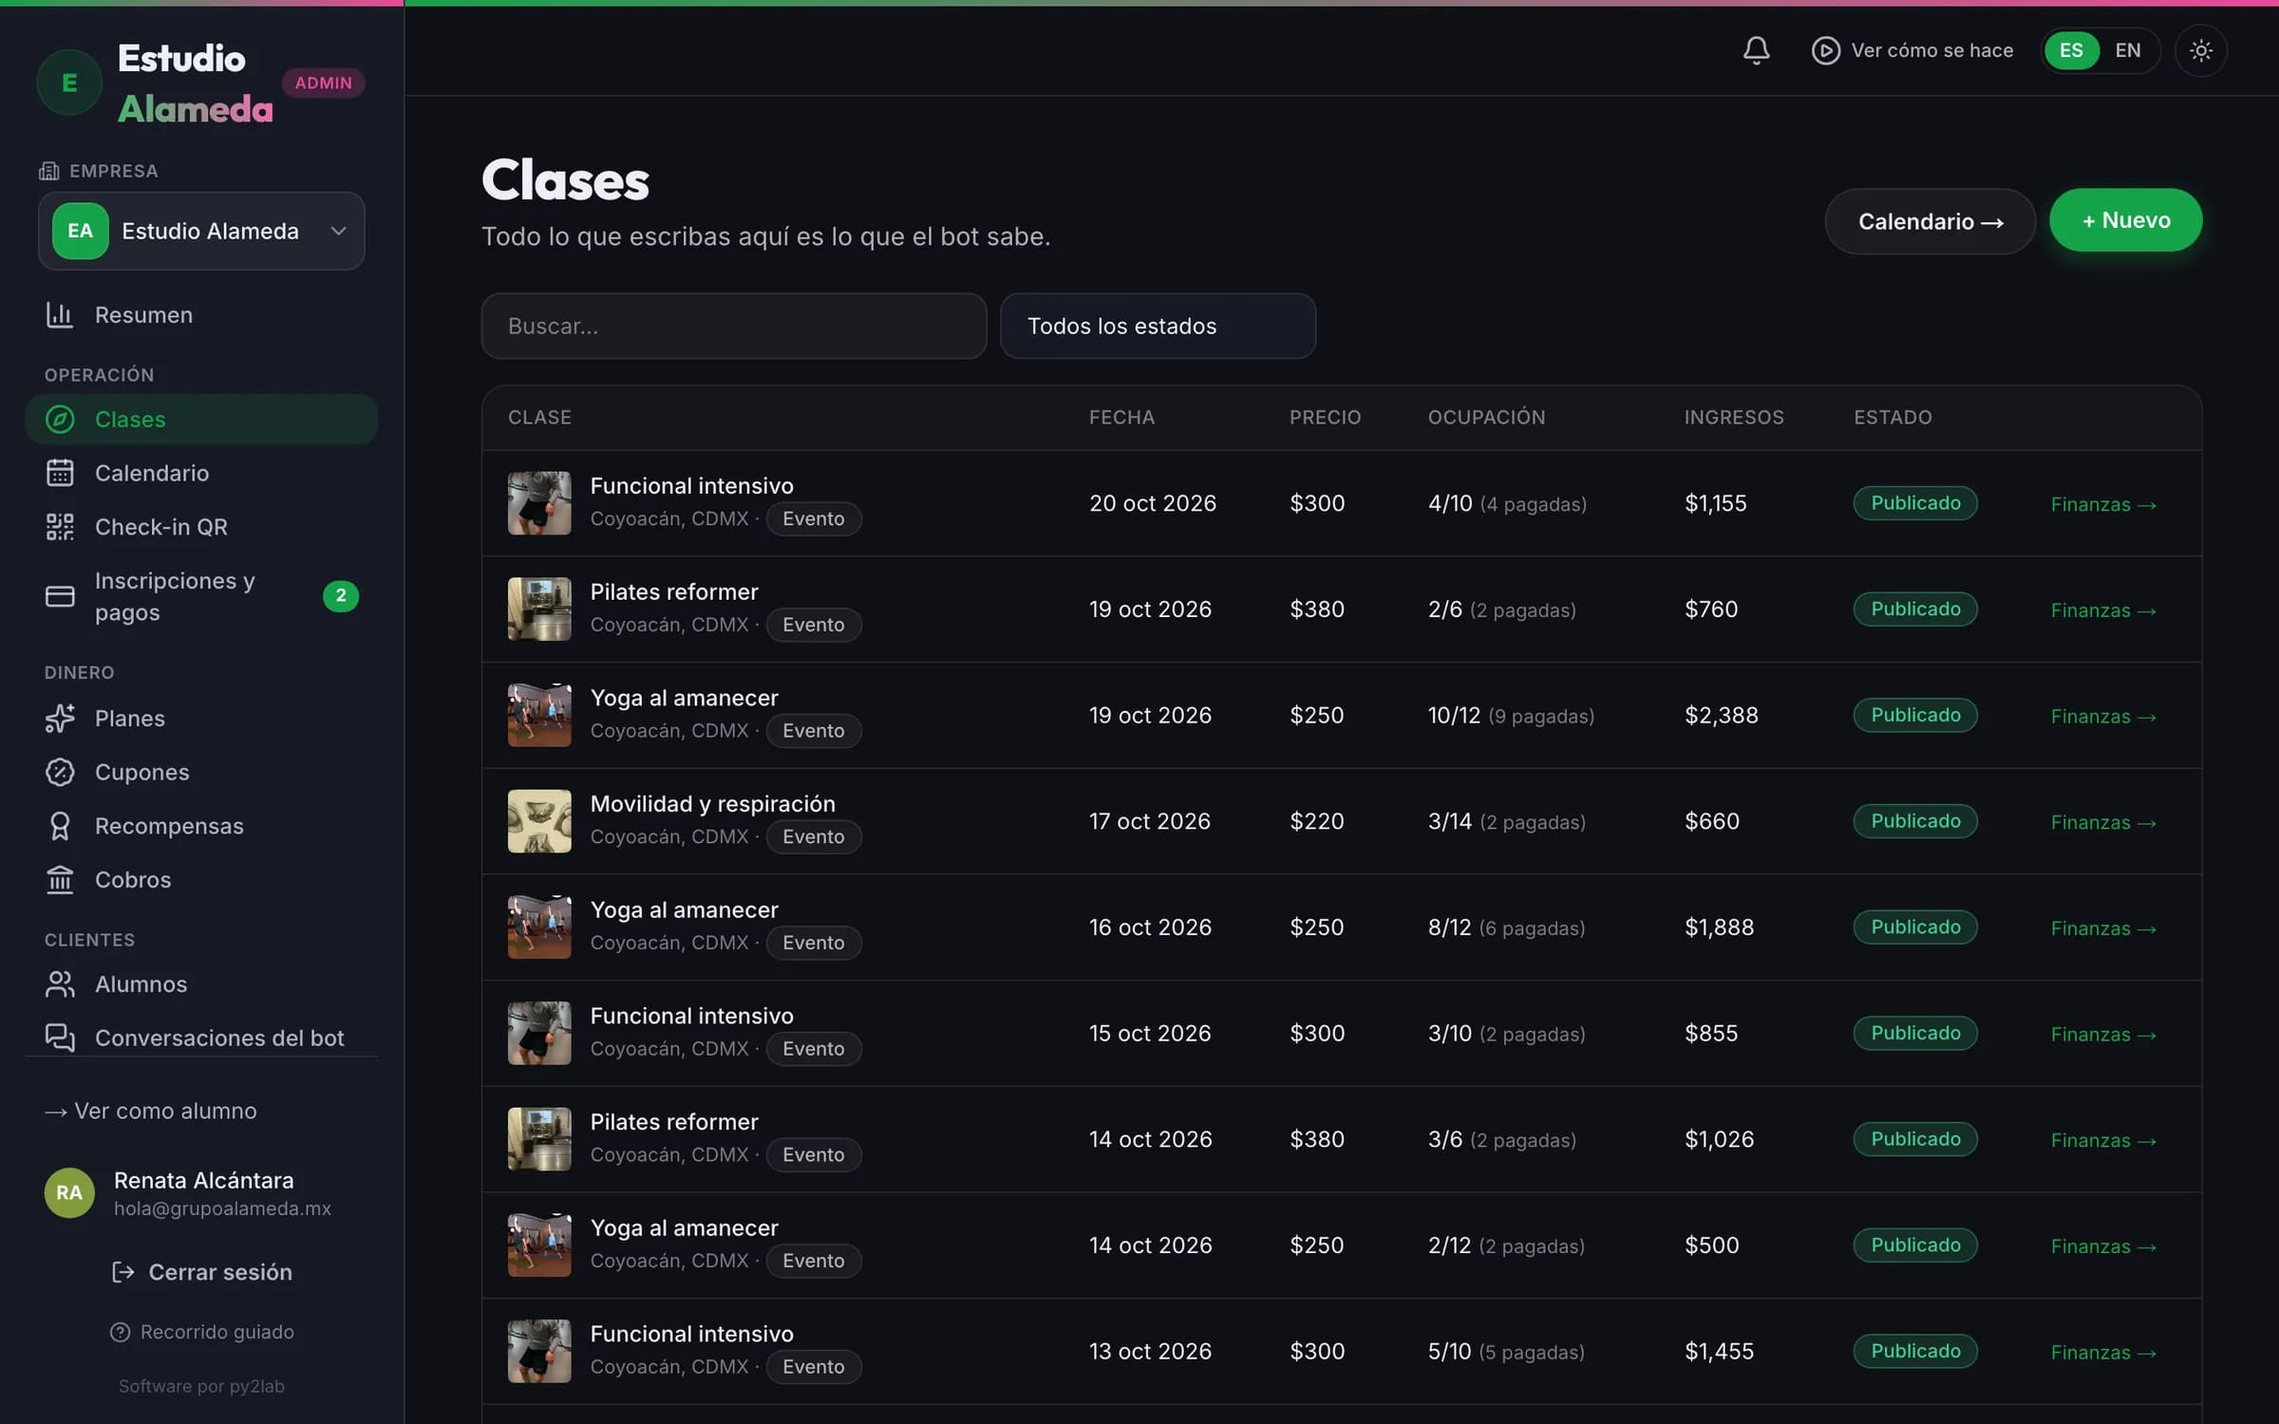The height and width of the screenshot is (1424, 2279).
Task: Click the Planes sparkle icon
Action: pyautogui.click(x=60, y=719)
